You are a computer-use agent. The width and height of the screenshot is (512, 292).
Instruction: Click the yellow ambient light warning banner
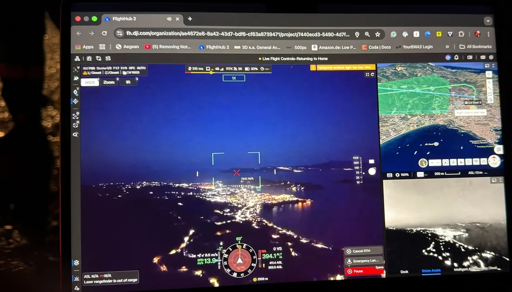pos(343,67)
